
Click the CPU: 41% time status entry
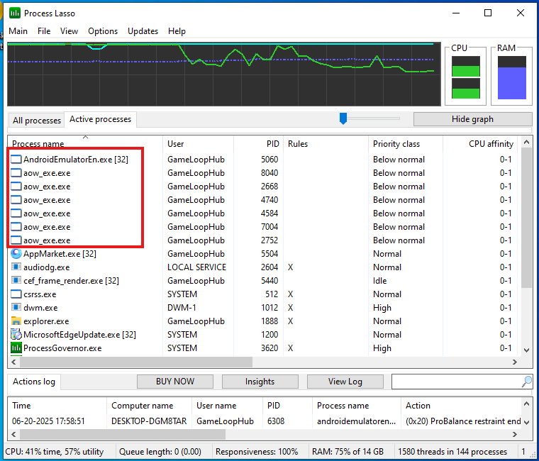coord(55,451)
